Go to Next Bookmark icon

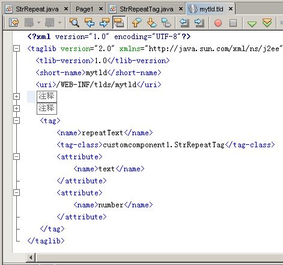coord(152,23)
